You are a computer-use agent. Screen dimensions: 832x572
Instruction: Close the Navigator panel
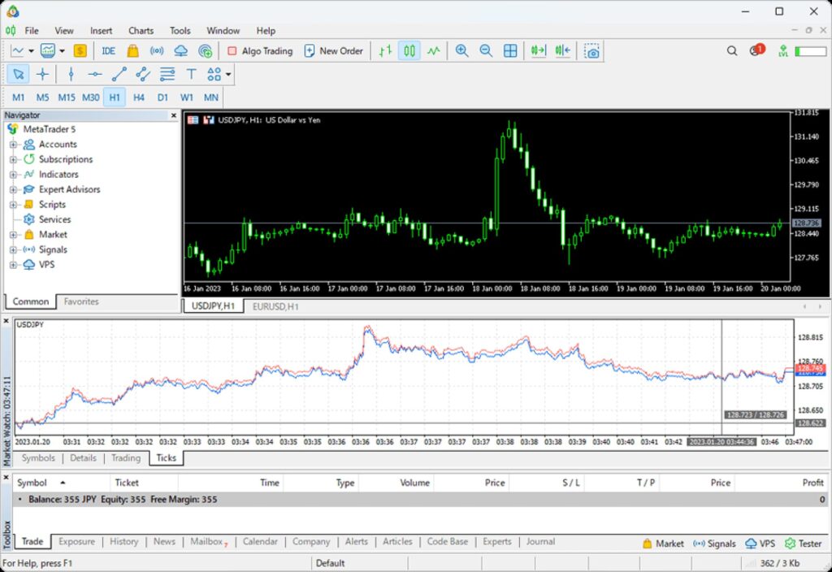coord(174,115)
